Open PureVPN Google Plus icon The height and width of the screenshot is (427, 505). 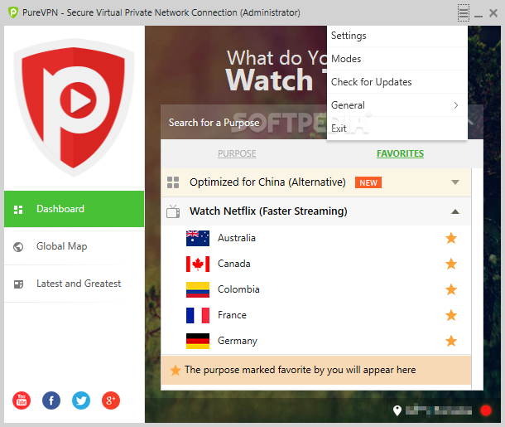tap(111, 400)
